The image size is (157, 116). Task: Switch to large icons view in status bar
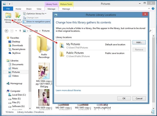153,112
